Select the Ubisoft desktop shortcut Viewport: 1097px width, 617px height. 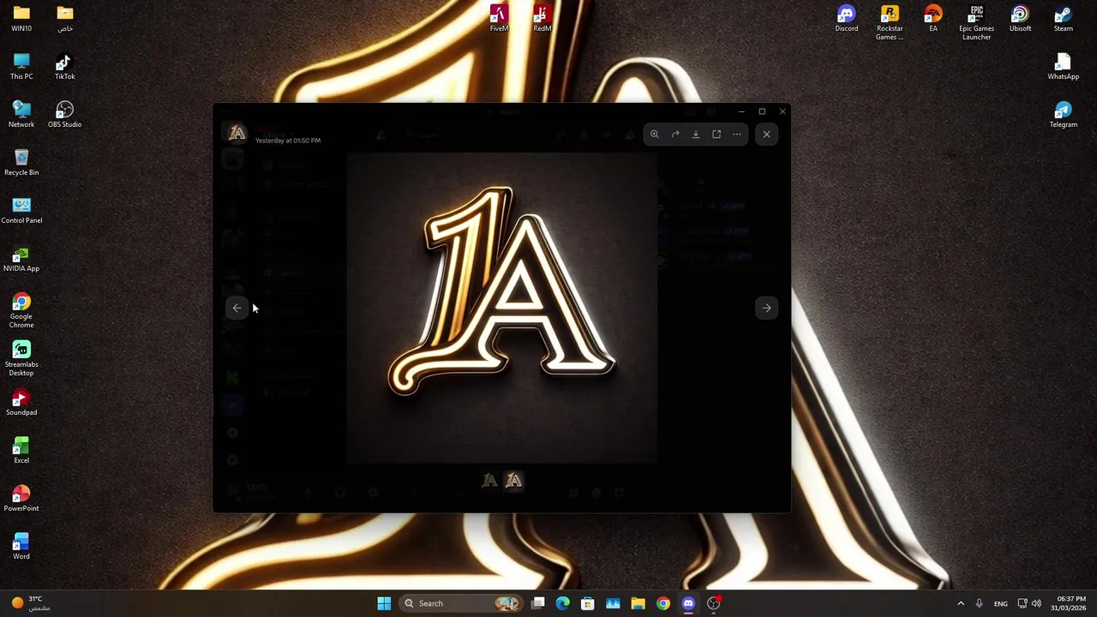tap(1020, 18)
